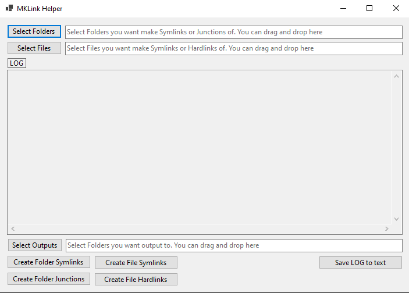This screenshot has height=293, width=409.
Task: Click the Select Files button
Action: coord(34,48)
